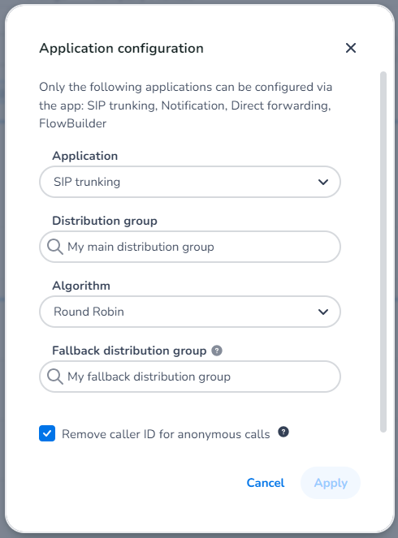Click the Application field label
The image size is (398, 538).
[x=84, y=156]
